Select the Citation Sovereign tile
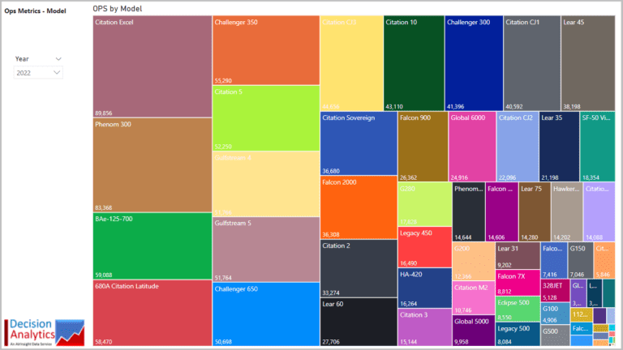 (359, 143)
